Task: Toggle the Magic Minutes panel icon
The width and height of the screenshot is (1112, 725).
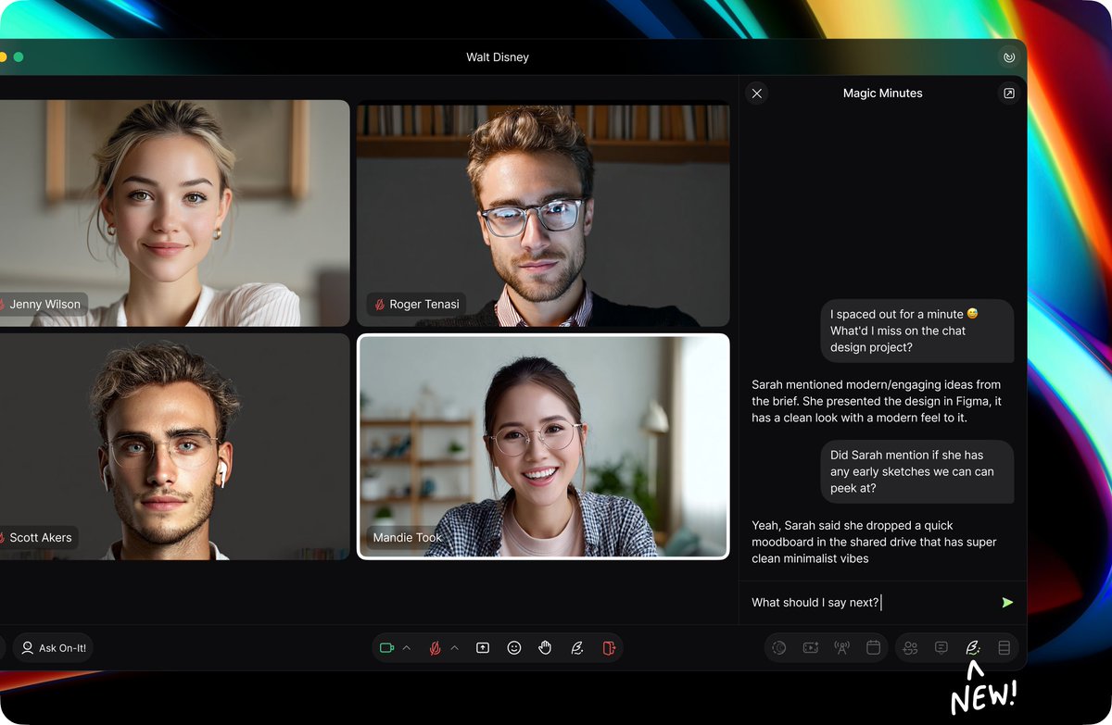Action: [973, 648]
